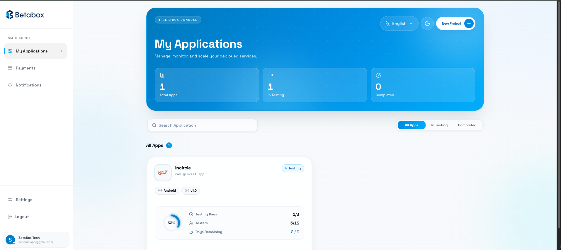The width and height of the screenshot is (561, 250).
Task: Click the New Project button
Action: (456, 23)
